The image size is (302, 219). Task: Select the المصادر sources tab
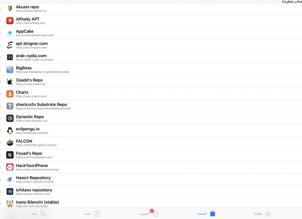click(206, 214)
